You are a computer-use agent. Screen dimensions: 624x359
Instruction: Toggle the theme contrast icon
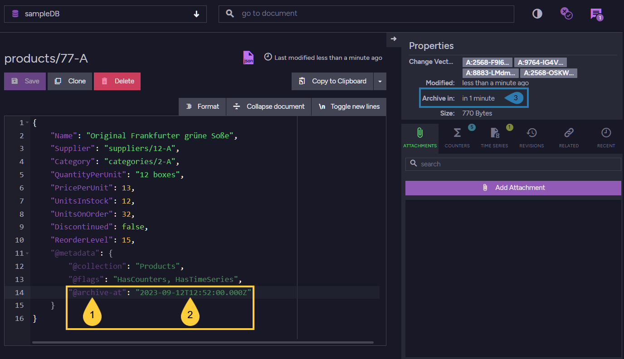(x=537, y=14)
